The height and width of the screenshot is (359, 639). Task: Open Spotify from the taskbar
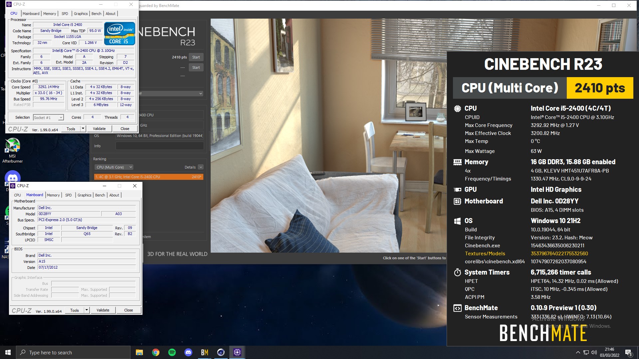pos(172,352)
